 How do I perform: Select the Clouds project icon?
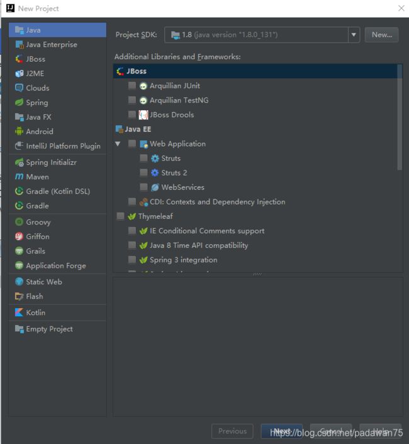(20, 88)
